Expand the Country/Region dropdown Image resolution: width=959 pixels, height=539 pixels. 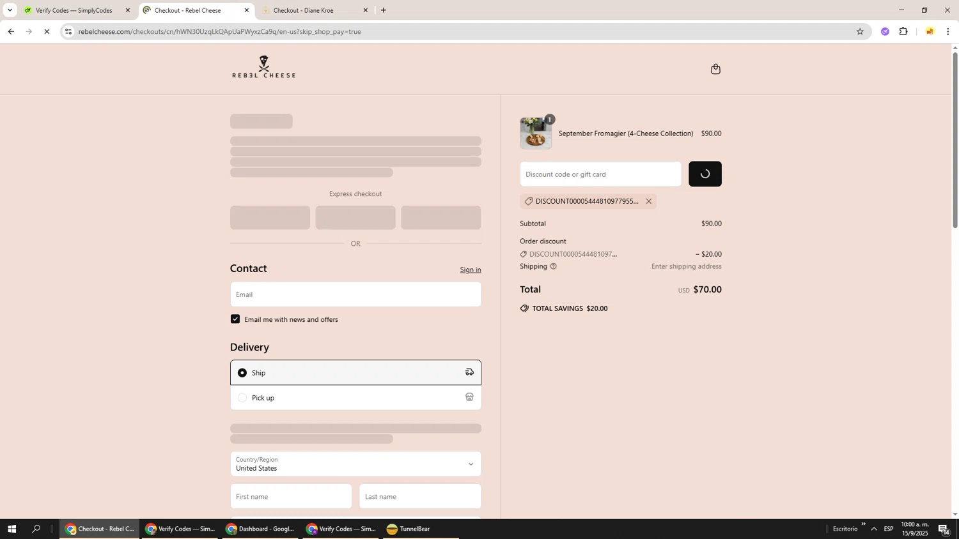pos(355,464)
